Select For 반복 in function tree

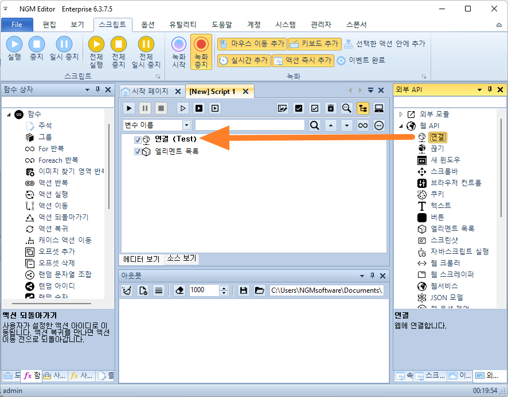(51, 148)
